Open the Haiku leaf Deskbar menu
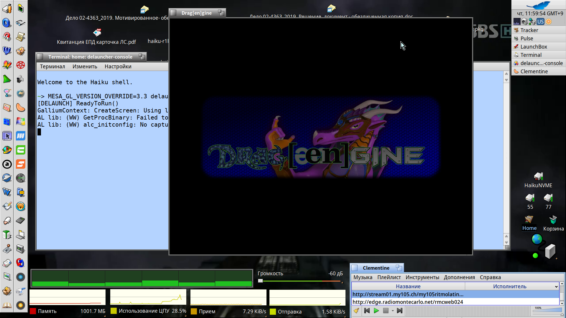This screenshot has width=566, height=318. point(539,5)
